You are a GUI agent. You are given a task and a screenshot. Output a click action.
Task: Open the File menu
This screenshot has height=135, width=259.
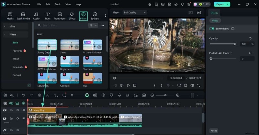pyautogui.click(x=39, y=4)
